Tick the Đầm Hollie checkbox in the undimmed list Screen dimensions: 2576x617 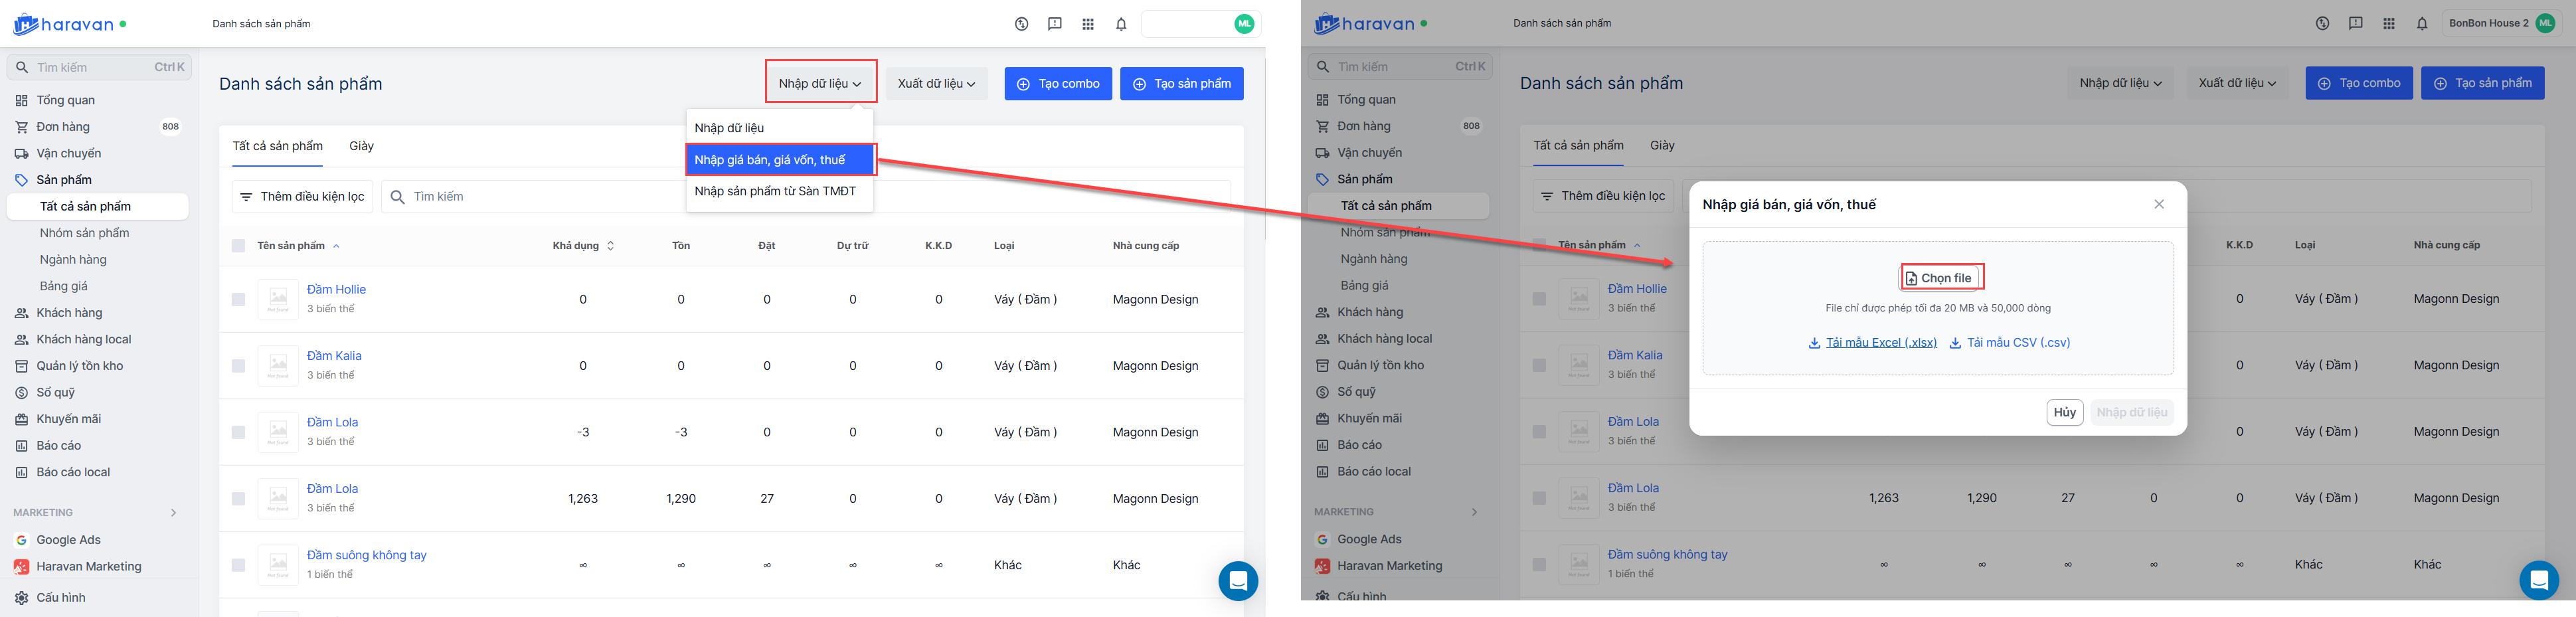click(238, 299)
